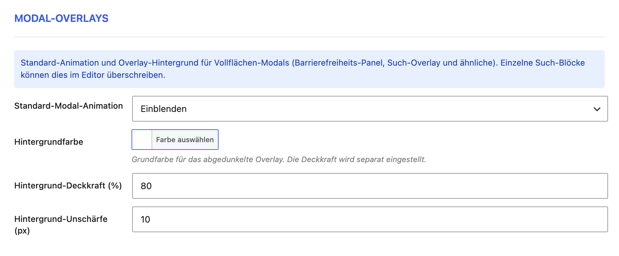Screen dimensions: 619x256
Task: Click the 'Hintergrund-Deckkraft (%)' label
Action: (68, 186)
